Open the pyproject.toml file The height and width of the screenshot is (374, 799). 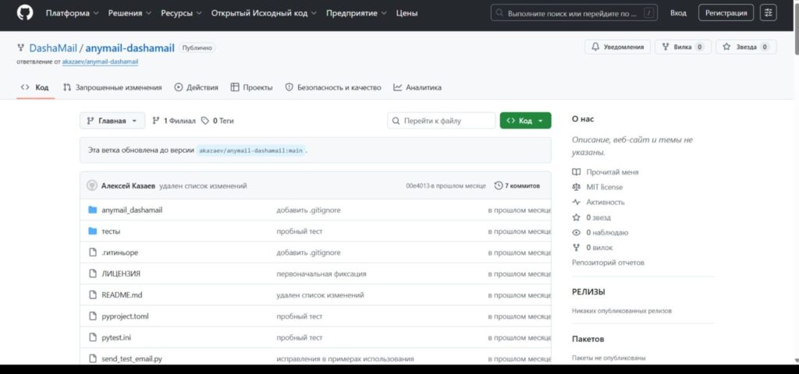coord(125,316)
